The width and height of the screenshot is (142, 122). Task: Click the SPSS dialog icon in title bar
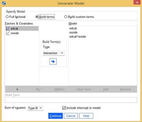click(4, 3)
